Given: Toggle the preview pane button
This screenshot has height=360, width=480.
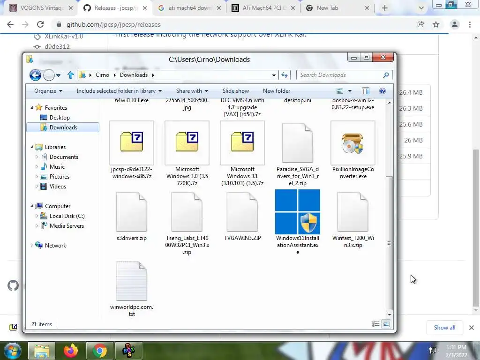Looking at the screenshot, I should click(366, 91).
